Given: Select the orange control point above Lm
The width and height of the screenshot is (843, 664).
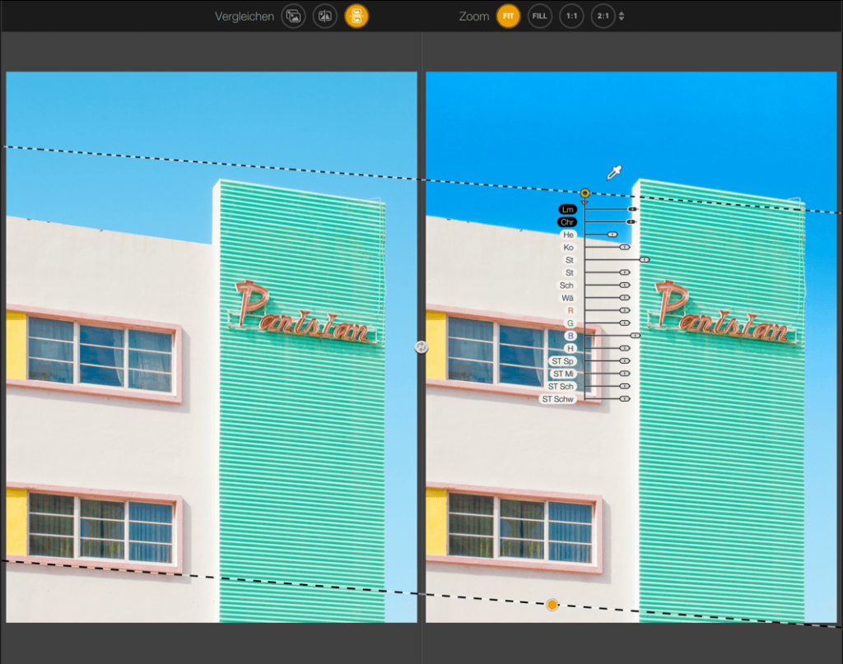Looking at the screenshot, I should 585,193.
